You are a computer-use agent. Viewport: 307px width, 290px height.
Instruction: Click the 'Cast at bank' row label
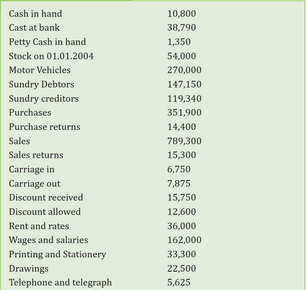34,28
